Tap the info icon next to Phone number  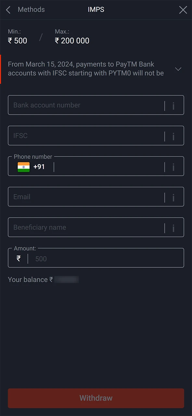pyautogui.click(x=173, y=167)
